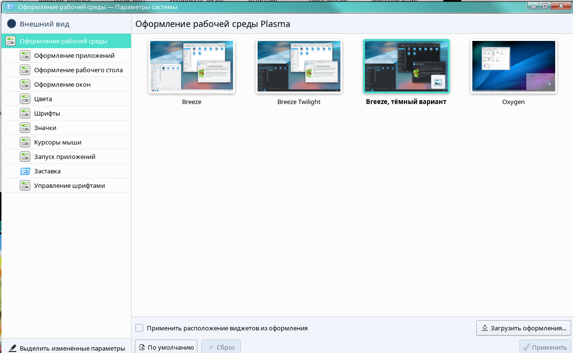Click the По умолчанию button
The height and width of the screenshot is (353, 573).
coord(166,347)
